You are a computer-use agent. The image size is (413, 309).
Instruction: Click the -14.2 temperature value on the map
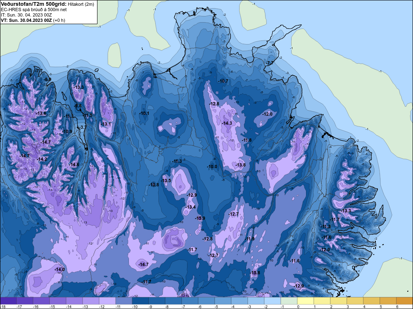pos(42,159)
